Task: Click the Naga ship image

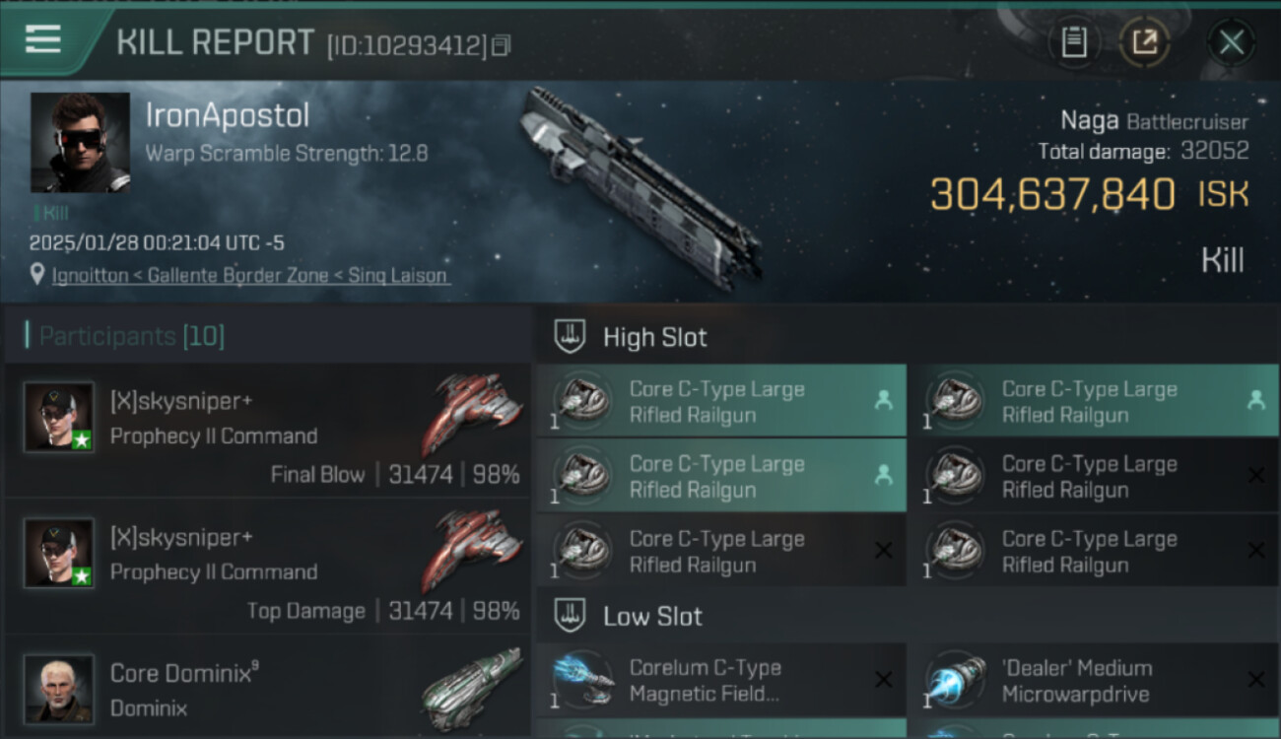Action: pos(640,187)
